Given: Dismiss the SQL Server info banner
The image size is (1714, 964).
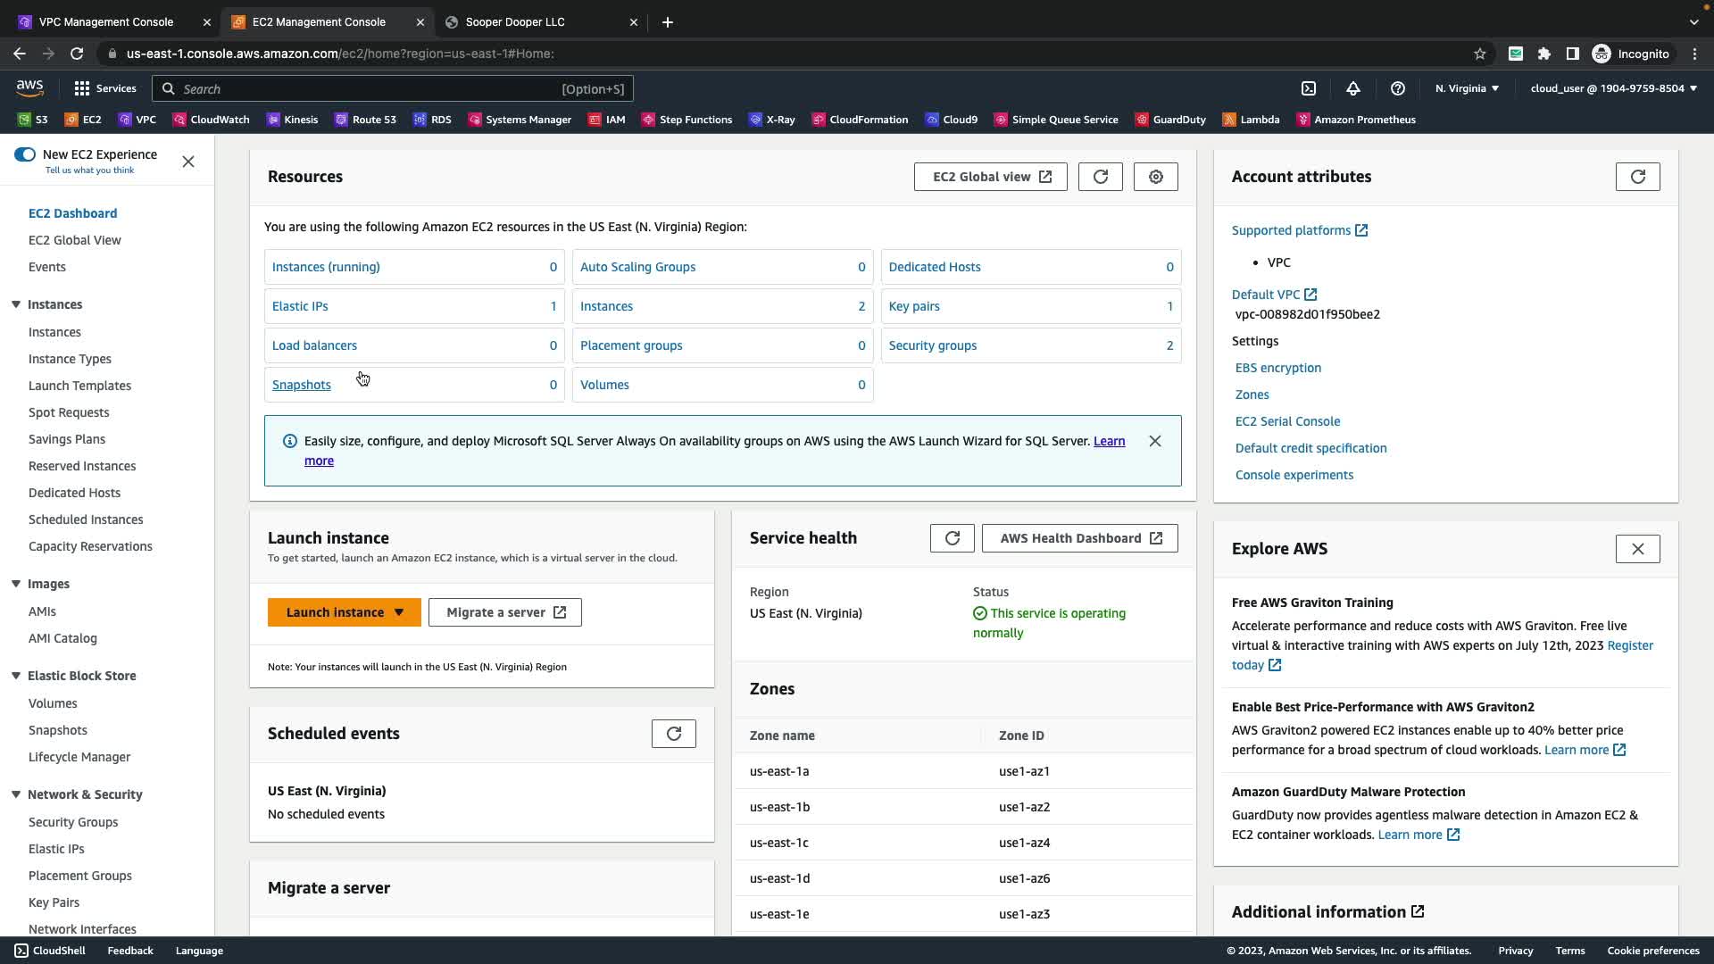Looking at the screenshot, I should (1154, 441).
